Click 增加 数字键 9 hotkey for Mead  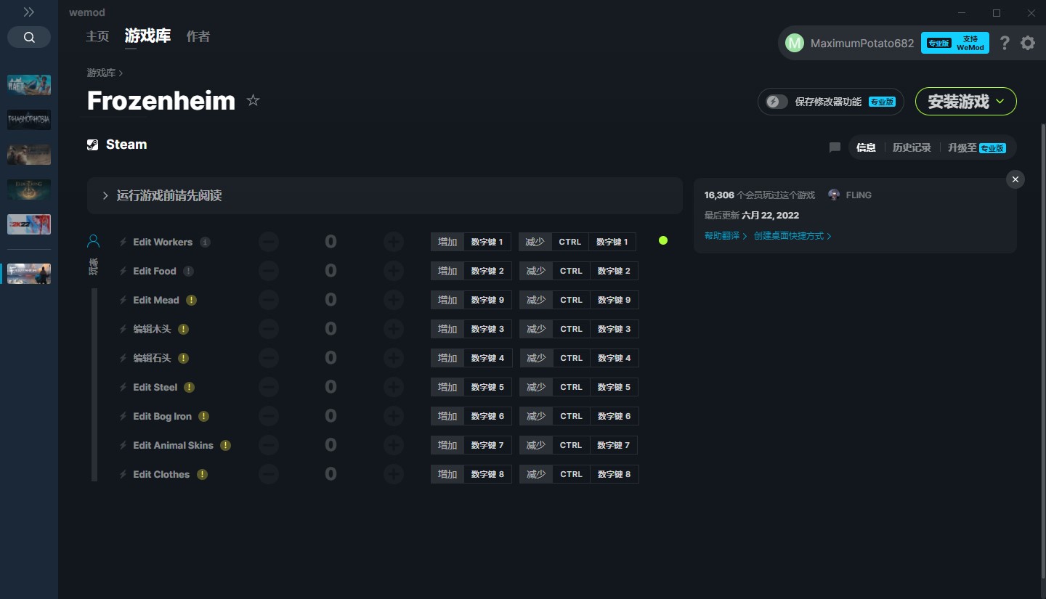471,300
